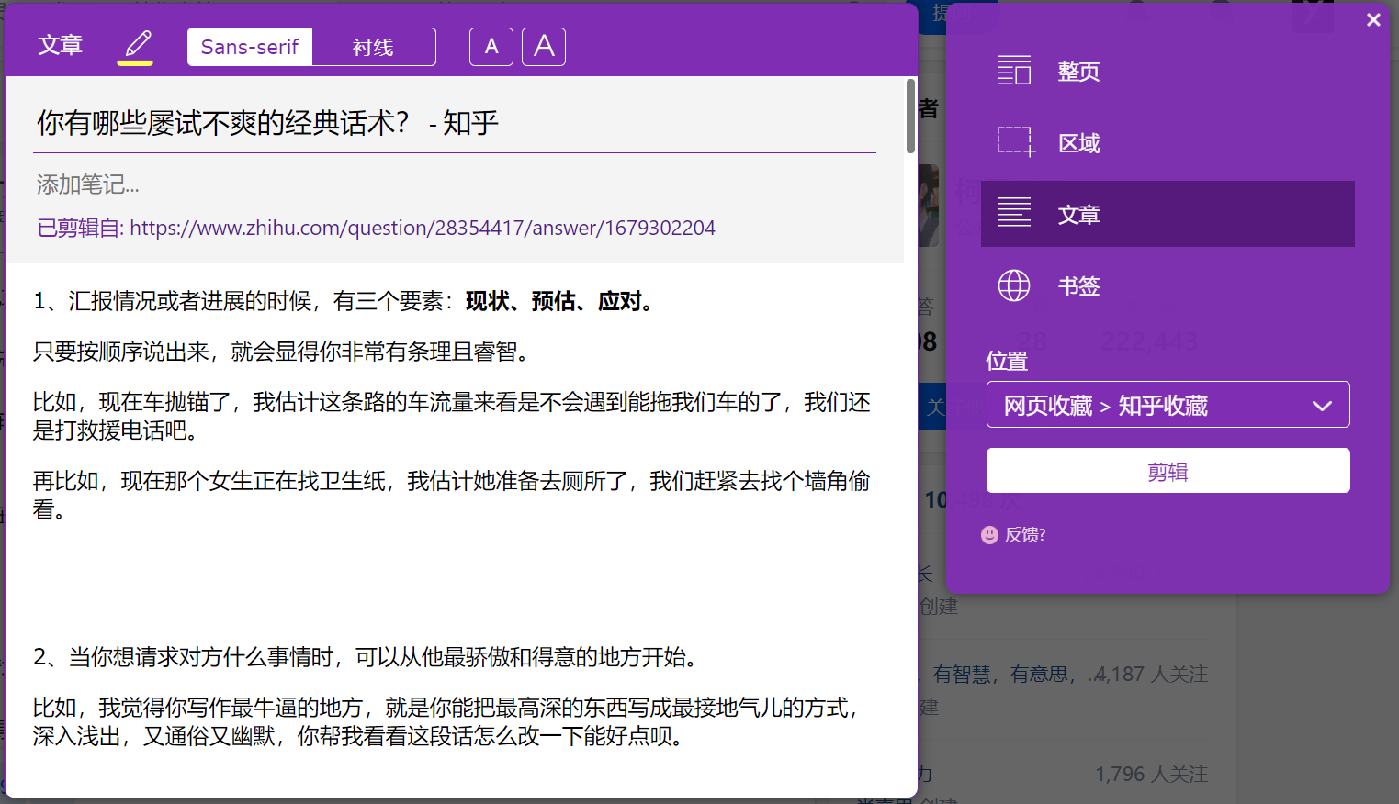Decrease text size with small A
The width and height of the screenshot is (1399, 804).
(491, 47)
